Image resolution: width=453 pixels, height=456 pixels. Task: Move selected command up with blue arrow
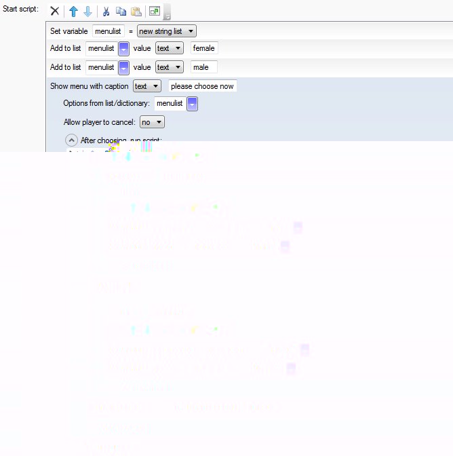[73, 12]
